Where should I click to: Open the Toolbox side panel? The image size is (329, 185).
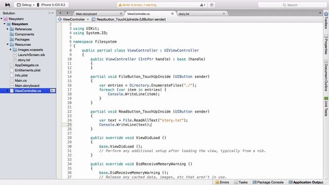[326, 21]
